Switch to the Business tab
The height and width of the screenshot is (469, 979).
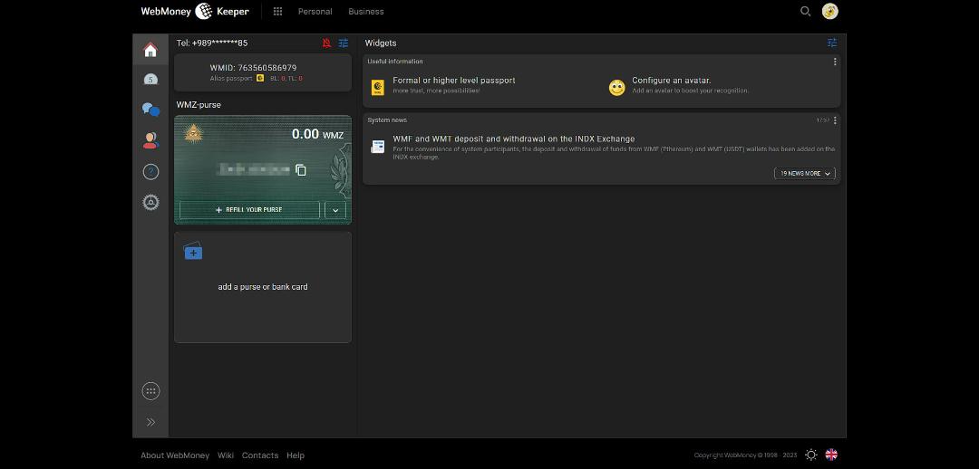pyautogui.click(x=366, y=11)
